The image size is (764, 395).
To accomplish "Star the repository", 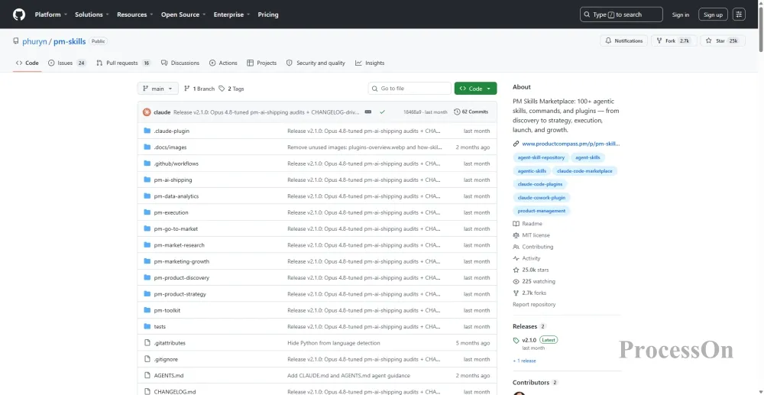I will (x=723, y=41).
